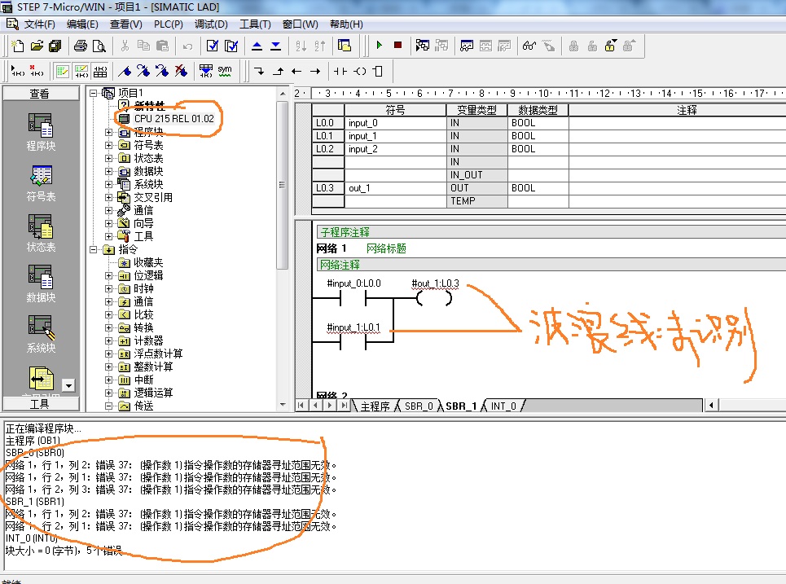Screen dimensions: 786x584
Task: Open Symbol Table in view bar
Action: click(x=41, y=183)
